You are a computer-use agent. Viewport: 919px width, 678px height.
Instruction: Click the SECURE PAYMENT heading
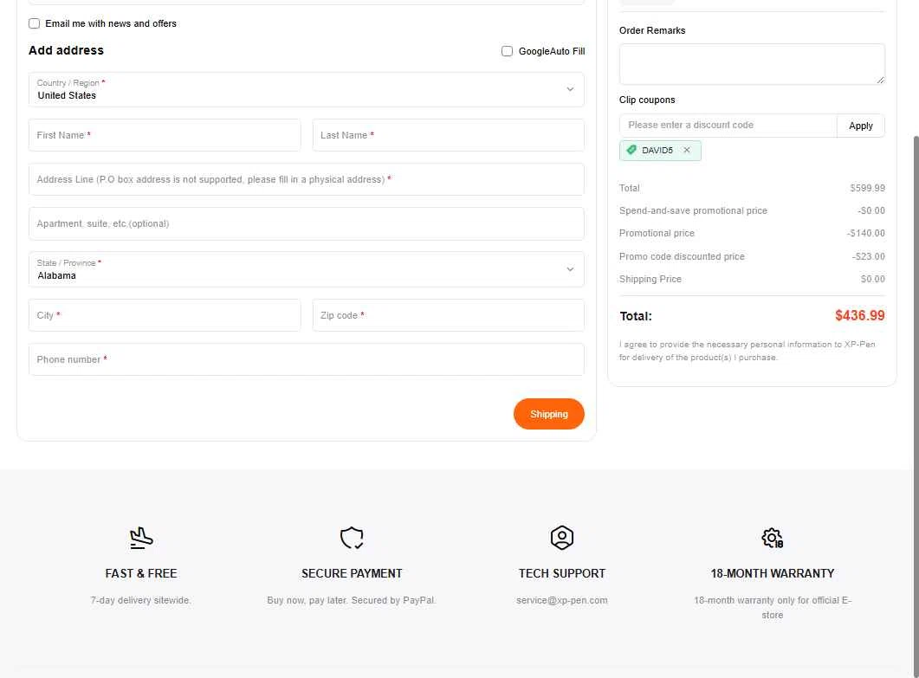(x=352, y=573)
